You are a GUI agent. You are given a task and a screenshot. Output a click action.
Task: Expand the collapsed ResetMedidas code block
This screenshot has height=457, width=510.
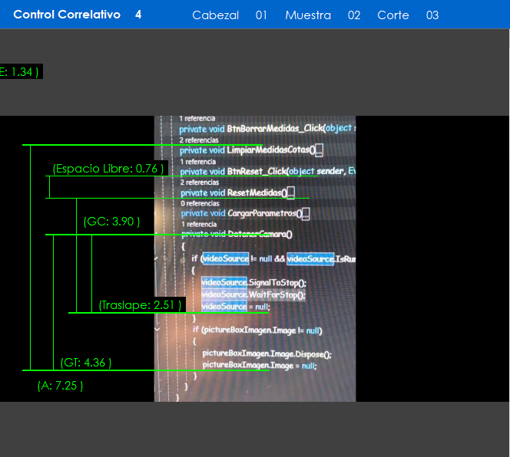click(290, 193)
